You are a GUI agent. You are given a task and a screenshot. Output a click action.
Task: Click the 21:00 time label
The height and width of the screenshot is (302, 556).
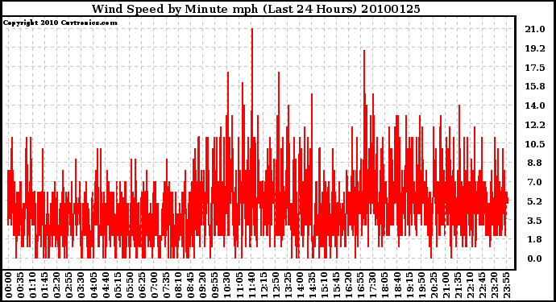pos(446,285)
